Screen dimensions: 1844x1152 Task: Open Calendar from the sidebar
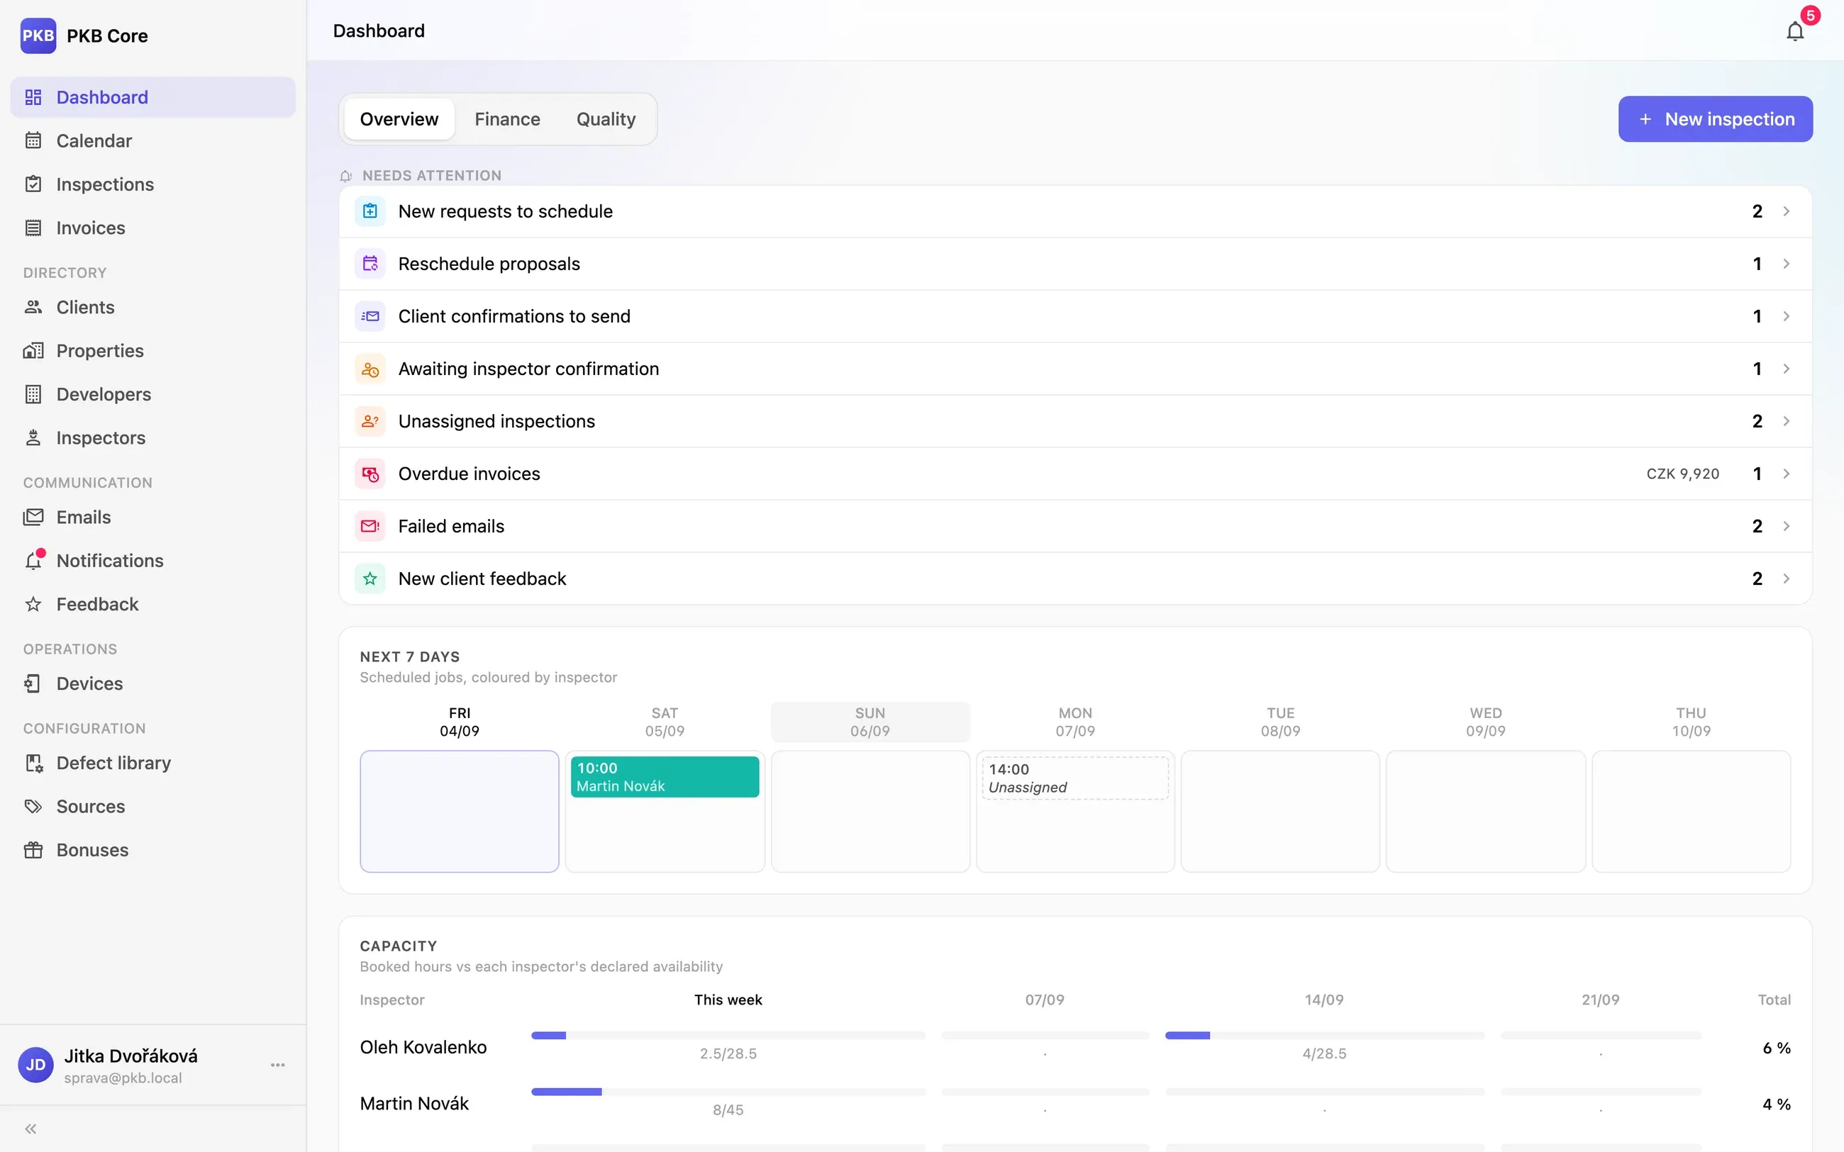coord(152,141)
